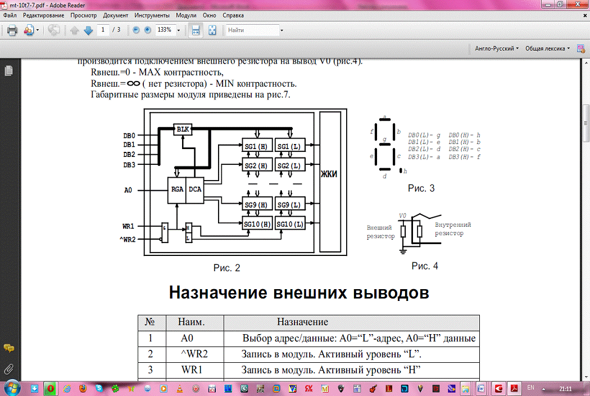The width and height of the screenshot is (590, 396).
Task: Open the Найти search options dropdown arrow
Action: [x=282, y=30]
